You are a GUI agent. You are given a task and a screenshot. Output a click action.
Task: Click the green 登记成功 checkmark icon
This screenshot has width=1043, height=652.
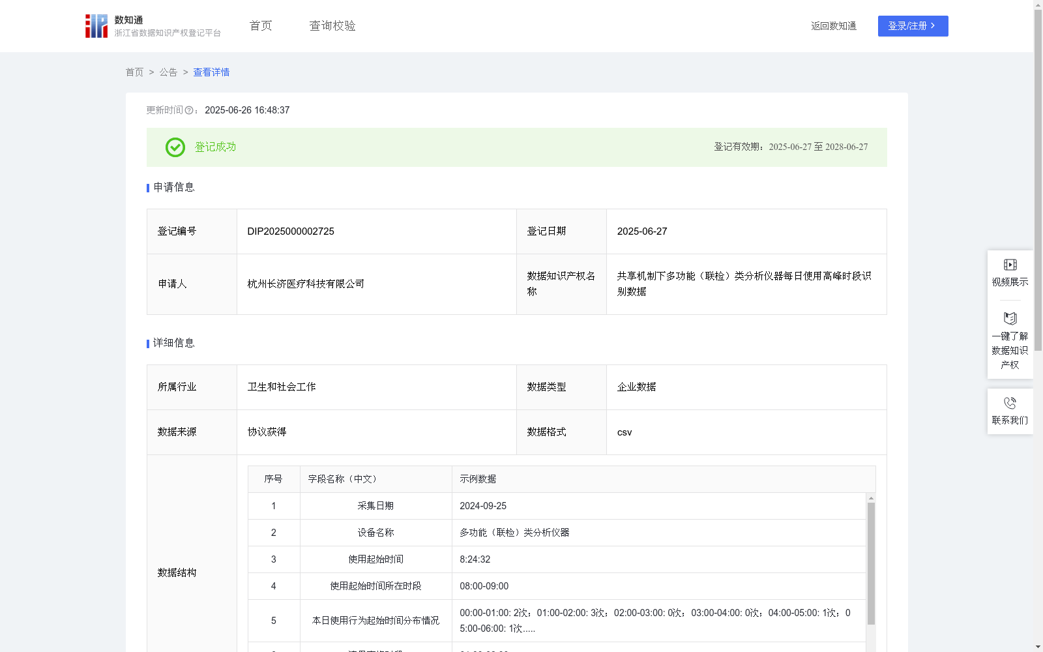point(175,147)
